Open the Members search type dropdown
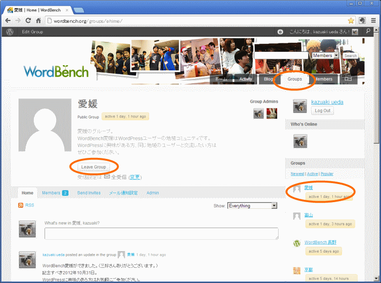 coord(325,56)
